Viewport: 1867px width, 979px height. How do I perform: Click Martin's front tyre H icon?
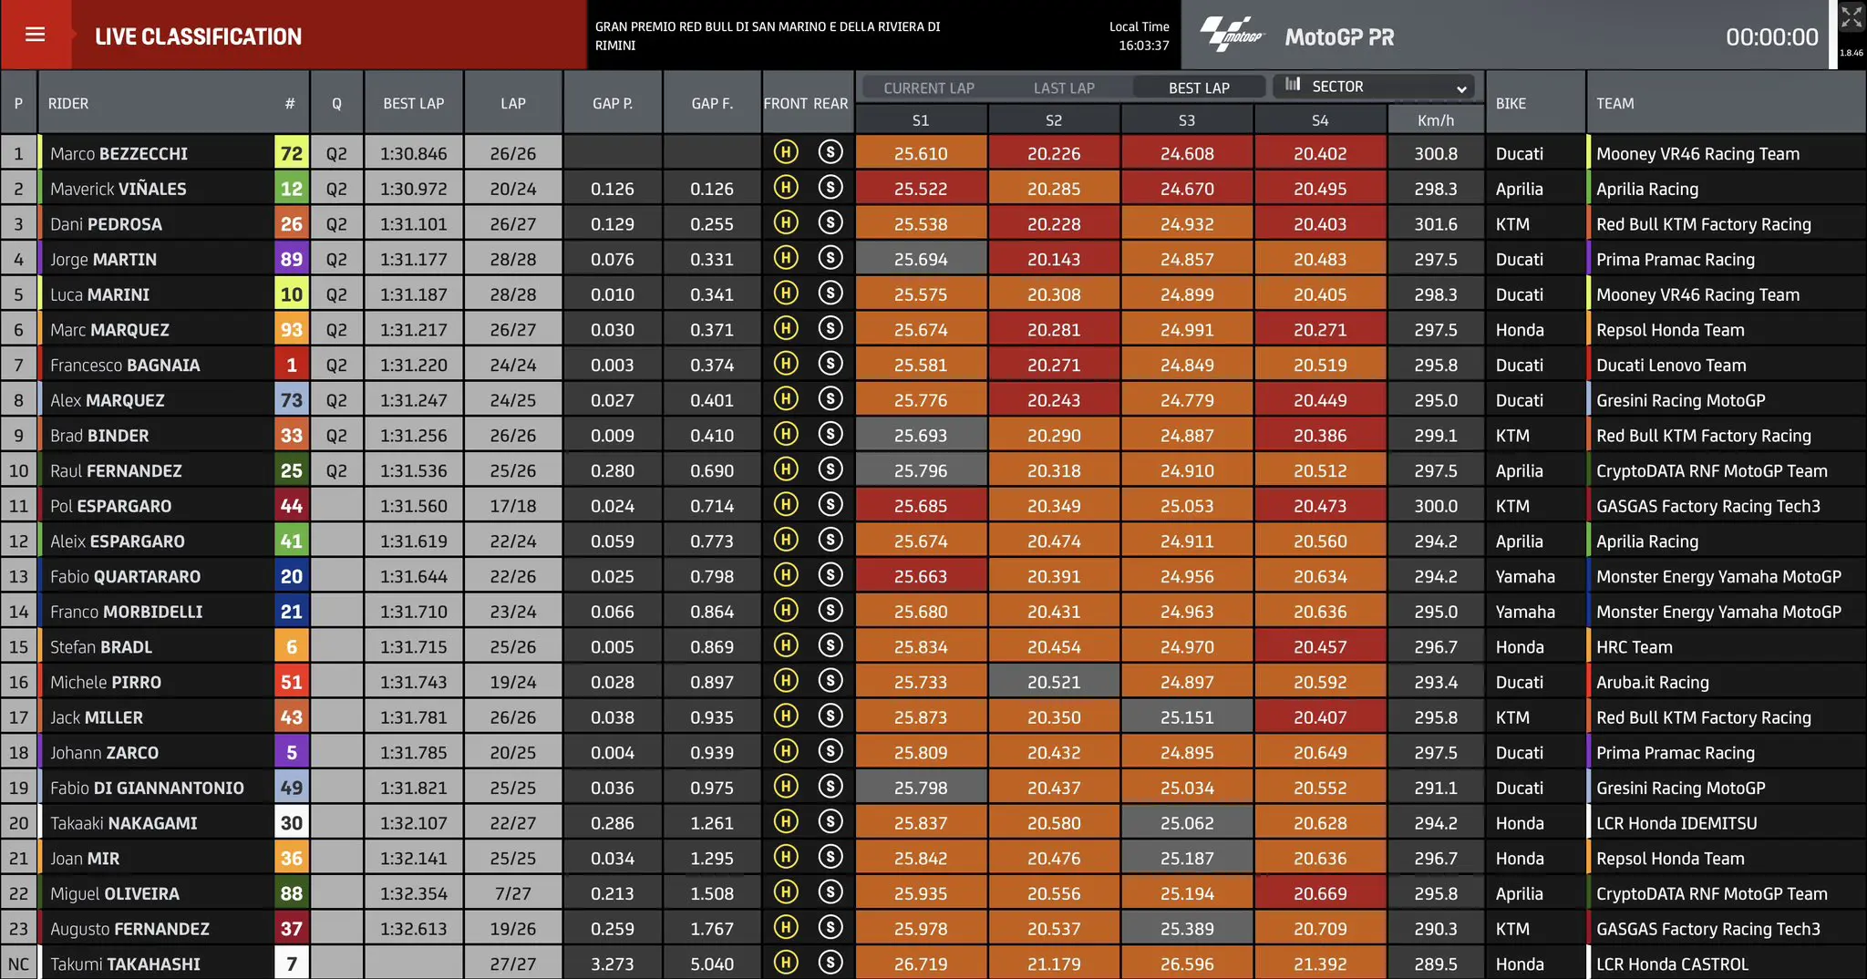[x=786, y=258]
